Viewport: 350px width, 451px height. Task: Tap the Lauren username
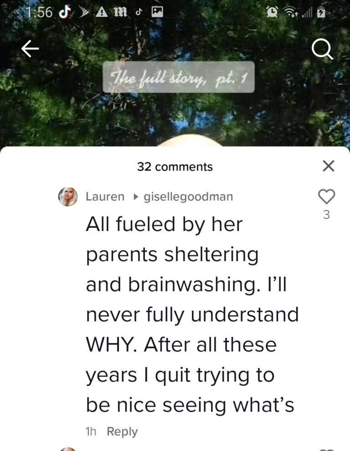pyautogui.click(x=105, y=197)
